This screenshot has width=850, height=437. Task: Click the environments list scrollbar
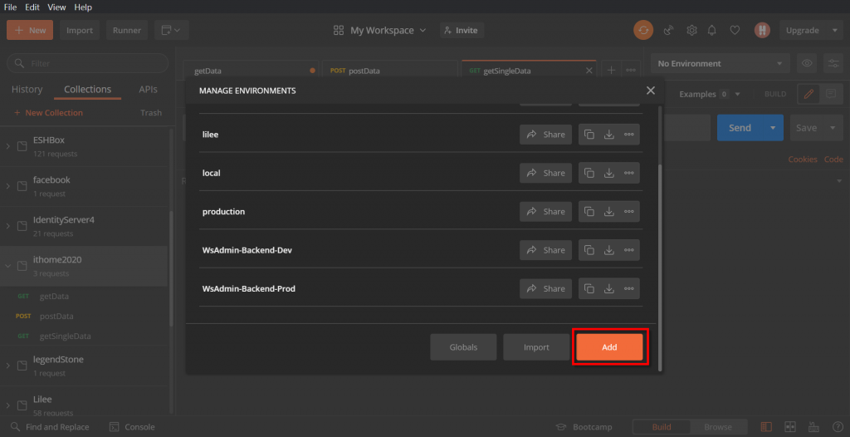click(x=660, y=266)
